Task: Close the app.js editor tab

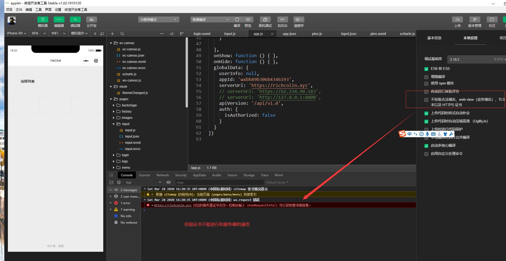Action: [272, 34]
